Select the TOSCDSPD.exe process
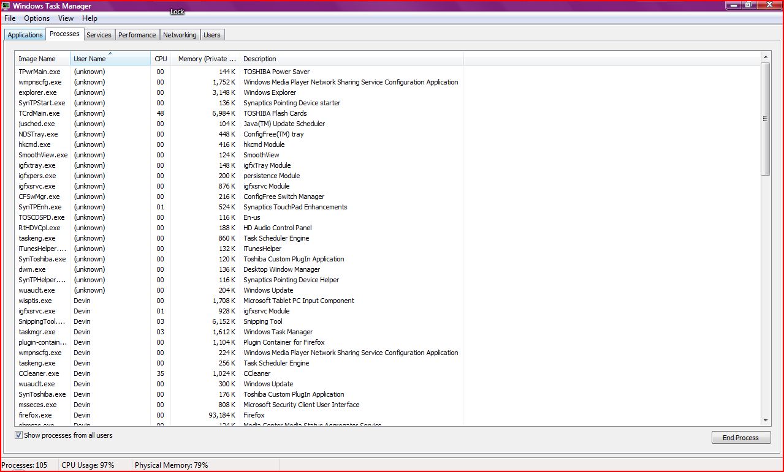The image size is (784, 472). pos(41,217)
